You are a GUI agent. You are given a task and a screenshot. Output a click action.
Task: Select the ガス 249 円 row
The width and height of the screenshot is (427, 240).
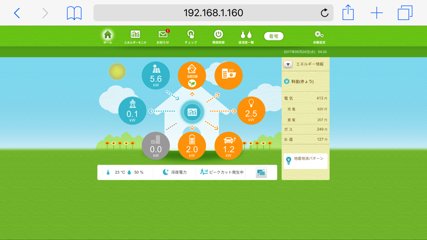[x=306, y=129]
